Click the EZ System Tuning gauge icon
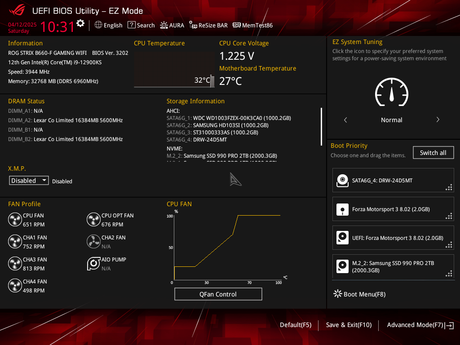 point(392,92)
